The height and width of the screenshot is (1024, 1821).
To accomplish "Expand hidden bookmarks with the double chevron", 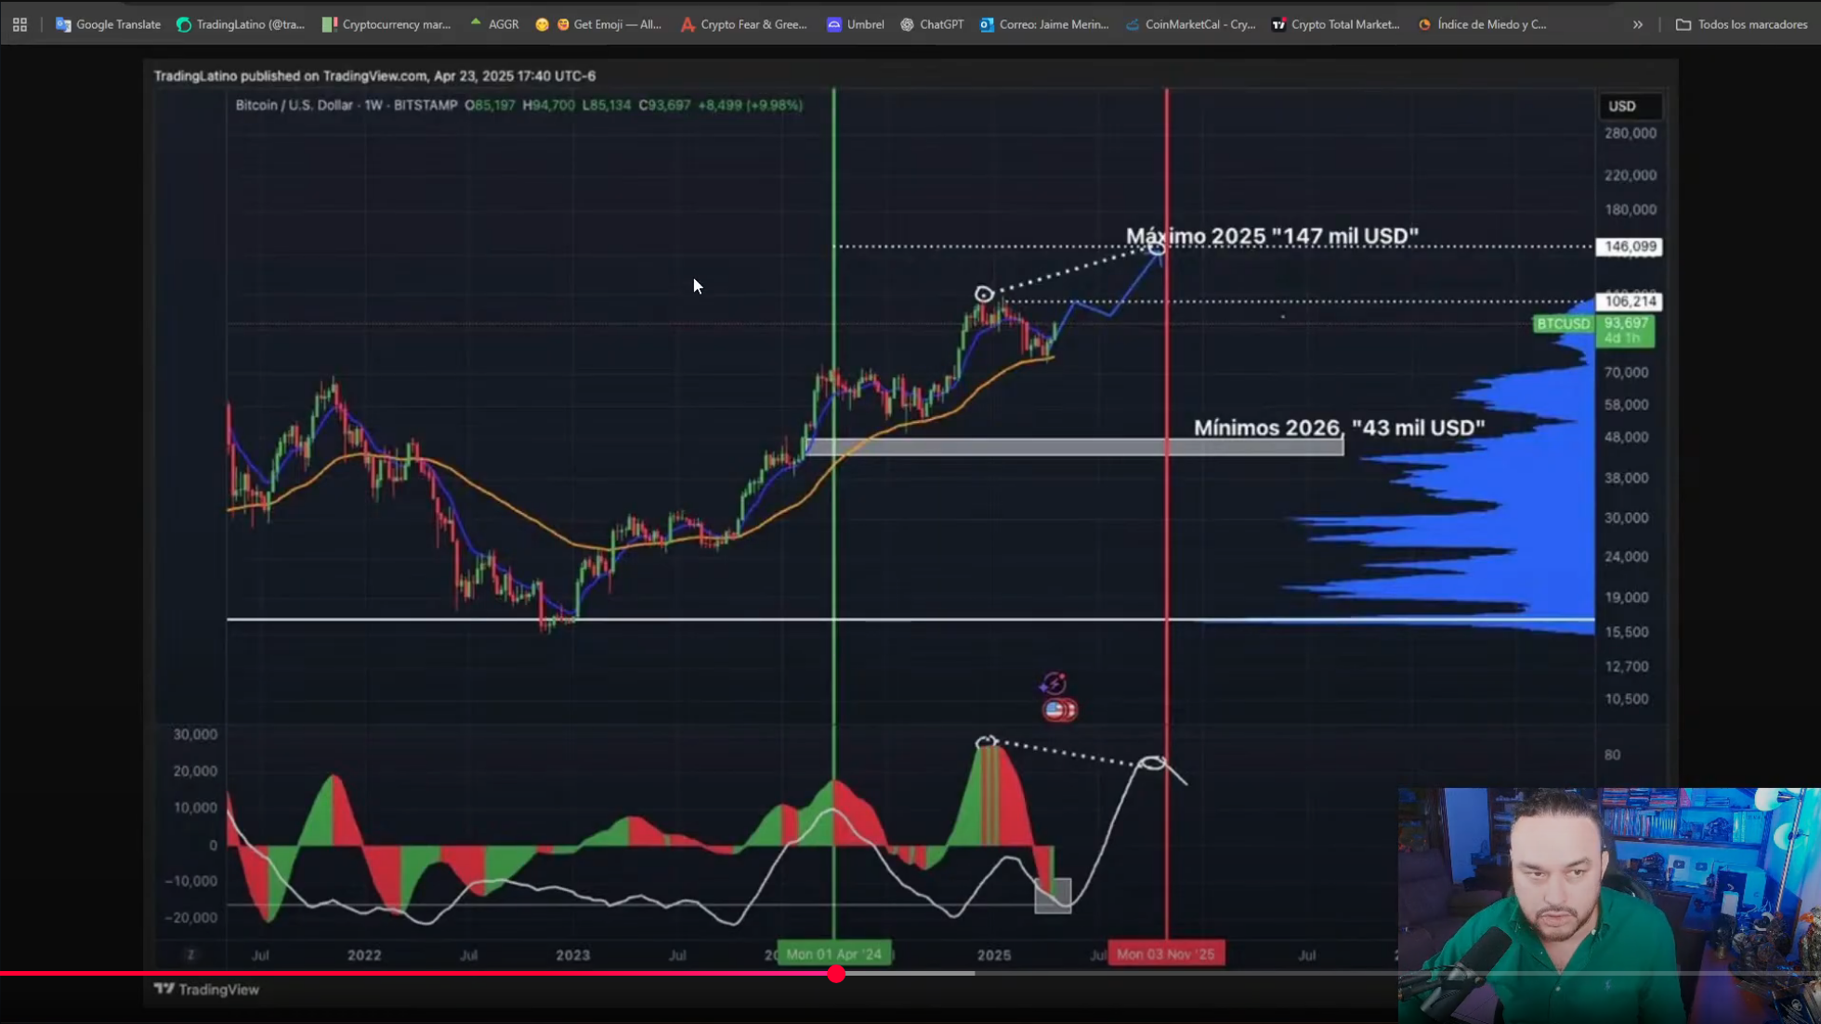I will tap(1638, 24).
